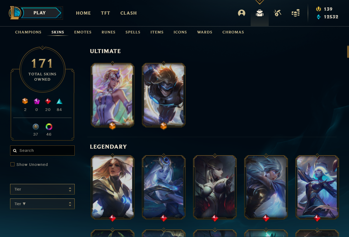Switch to the Chromas tab

233,32
